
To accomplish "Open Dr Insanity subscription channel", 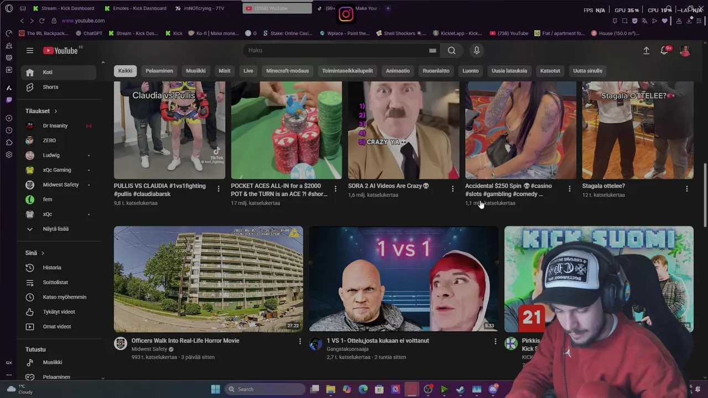I will (59, 126).
